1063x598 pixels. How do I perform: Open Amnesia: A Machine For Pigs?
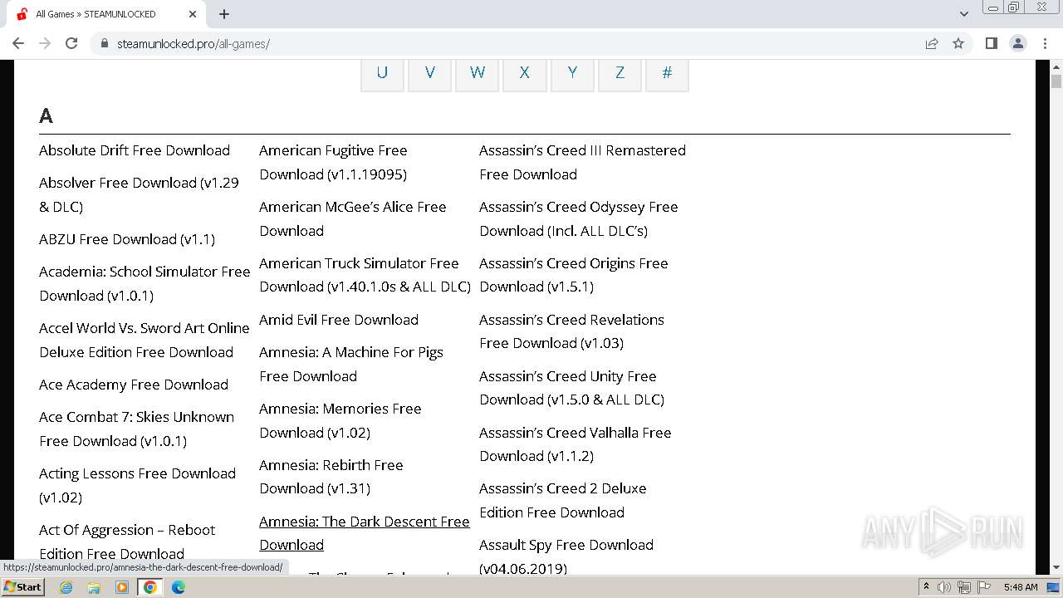351,364
